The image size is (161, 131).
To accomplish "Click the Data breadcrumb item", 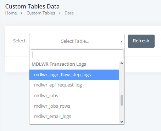I will click(x=69, y=13).
